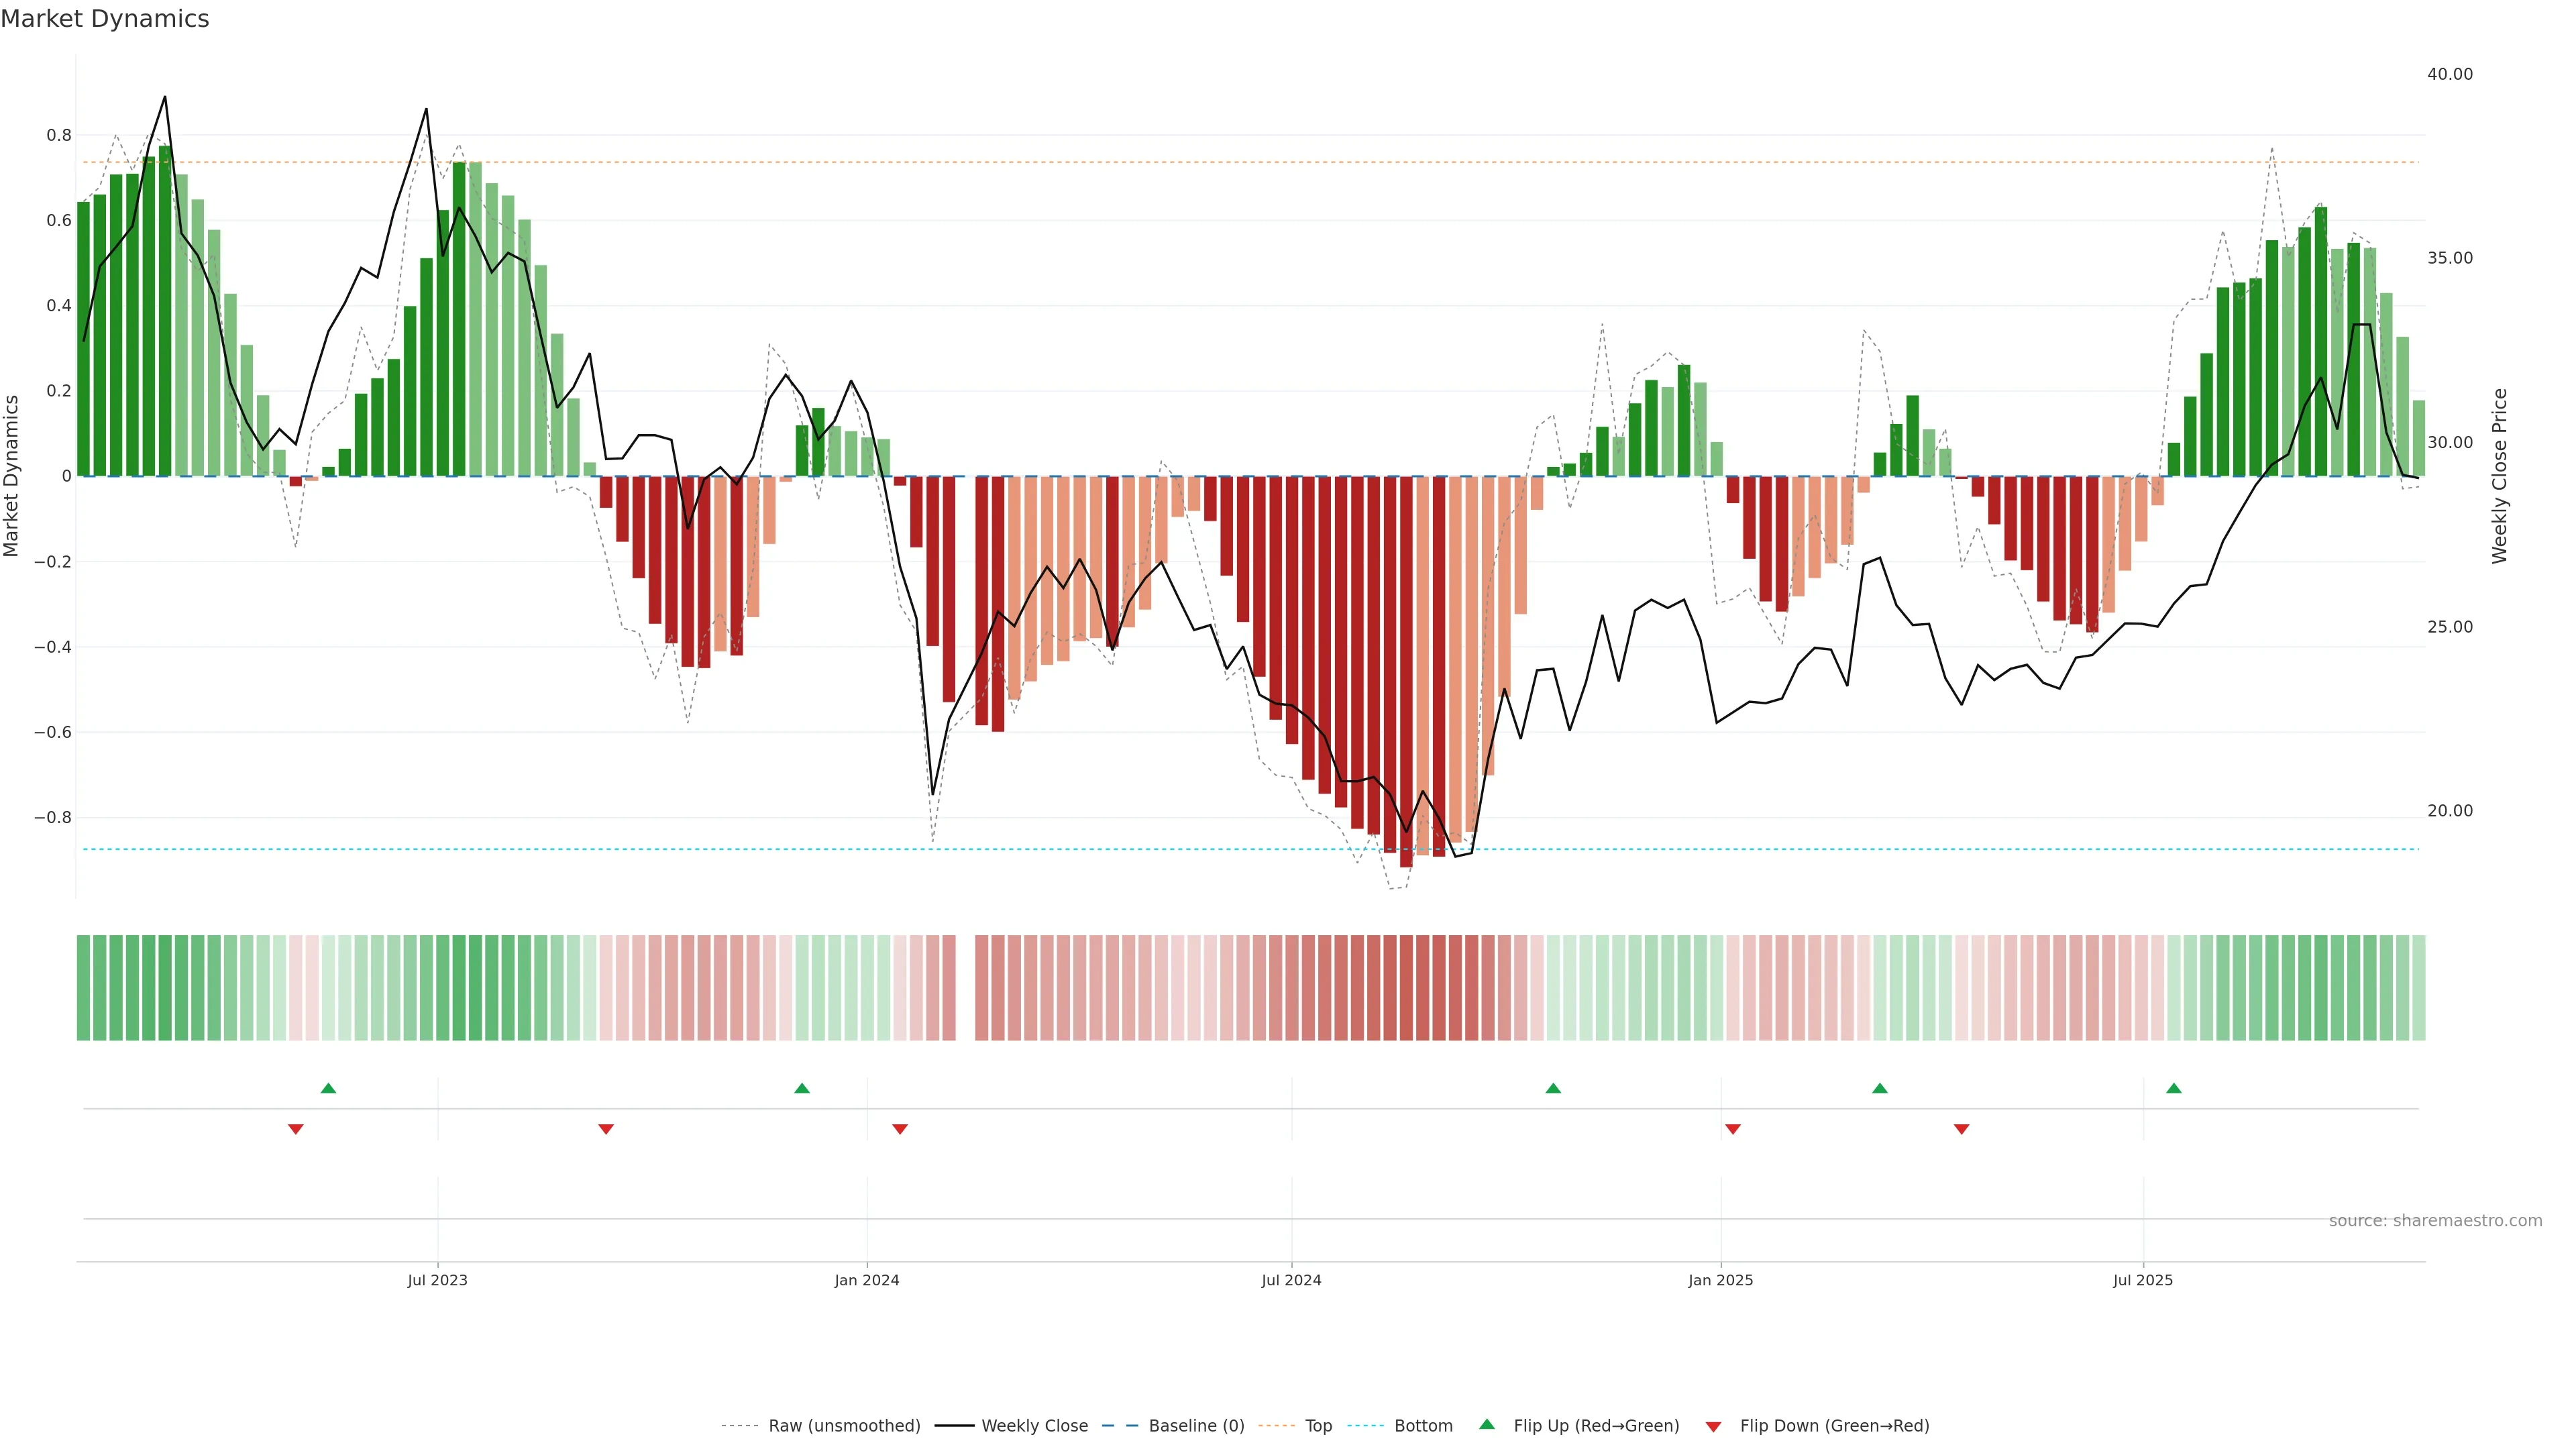Click the green Flip Up triangle in legend
Screen dimensions: 2576x1449
[1487, 1424]
